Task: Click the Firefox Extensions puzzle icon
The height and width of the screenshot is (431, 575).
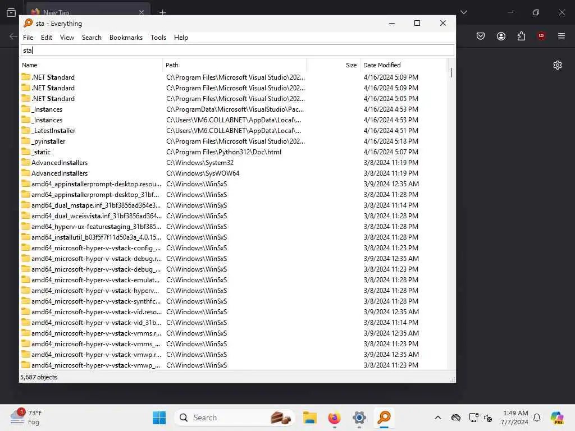Action: [x=521, y=36]
